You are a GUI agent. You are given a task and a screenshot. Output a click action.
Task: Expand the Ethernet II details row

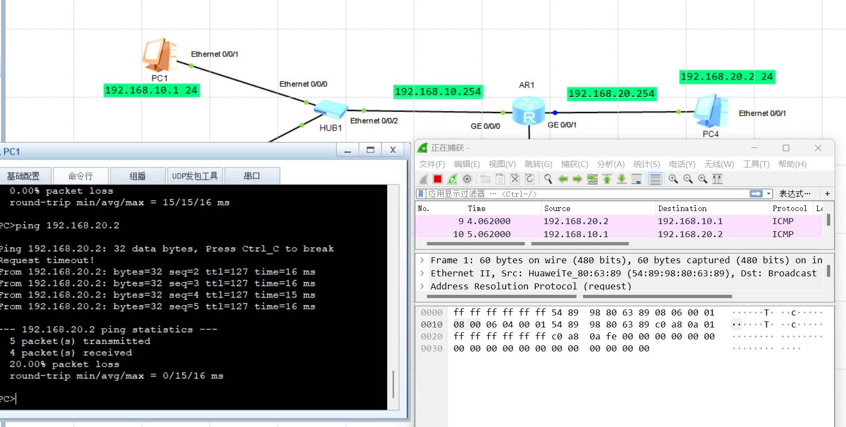[x=422, y=274]
